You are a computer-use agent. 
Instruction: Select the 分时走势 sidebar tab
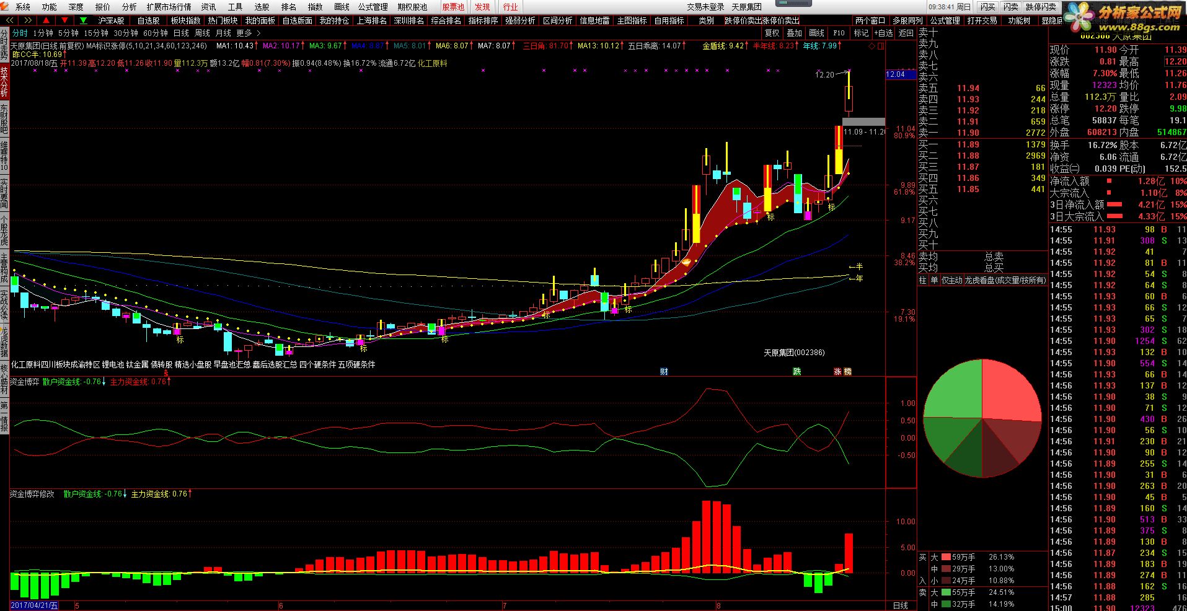(4, 45)
